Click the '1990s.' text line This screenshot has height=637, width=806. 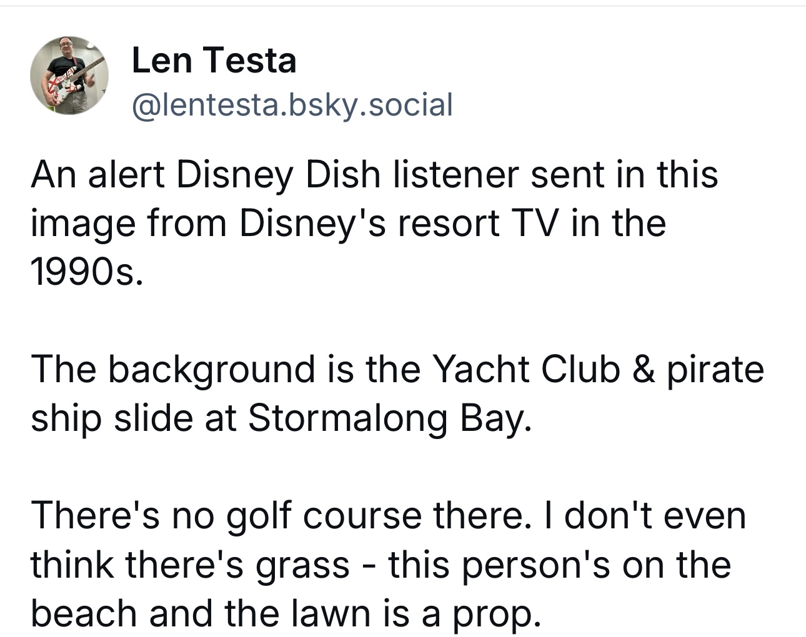point(86,271)
